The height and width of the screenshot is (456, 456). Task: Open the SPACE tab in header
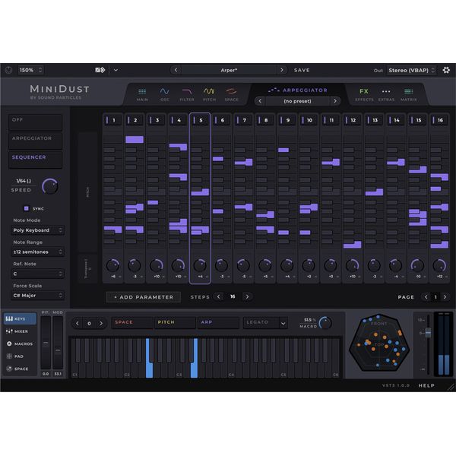(x=232, y=95)
